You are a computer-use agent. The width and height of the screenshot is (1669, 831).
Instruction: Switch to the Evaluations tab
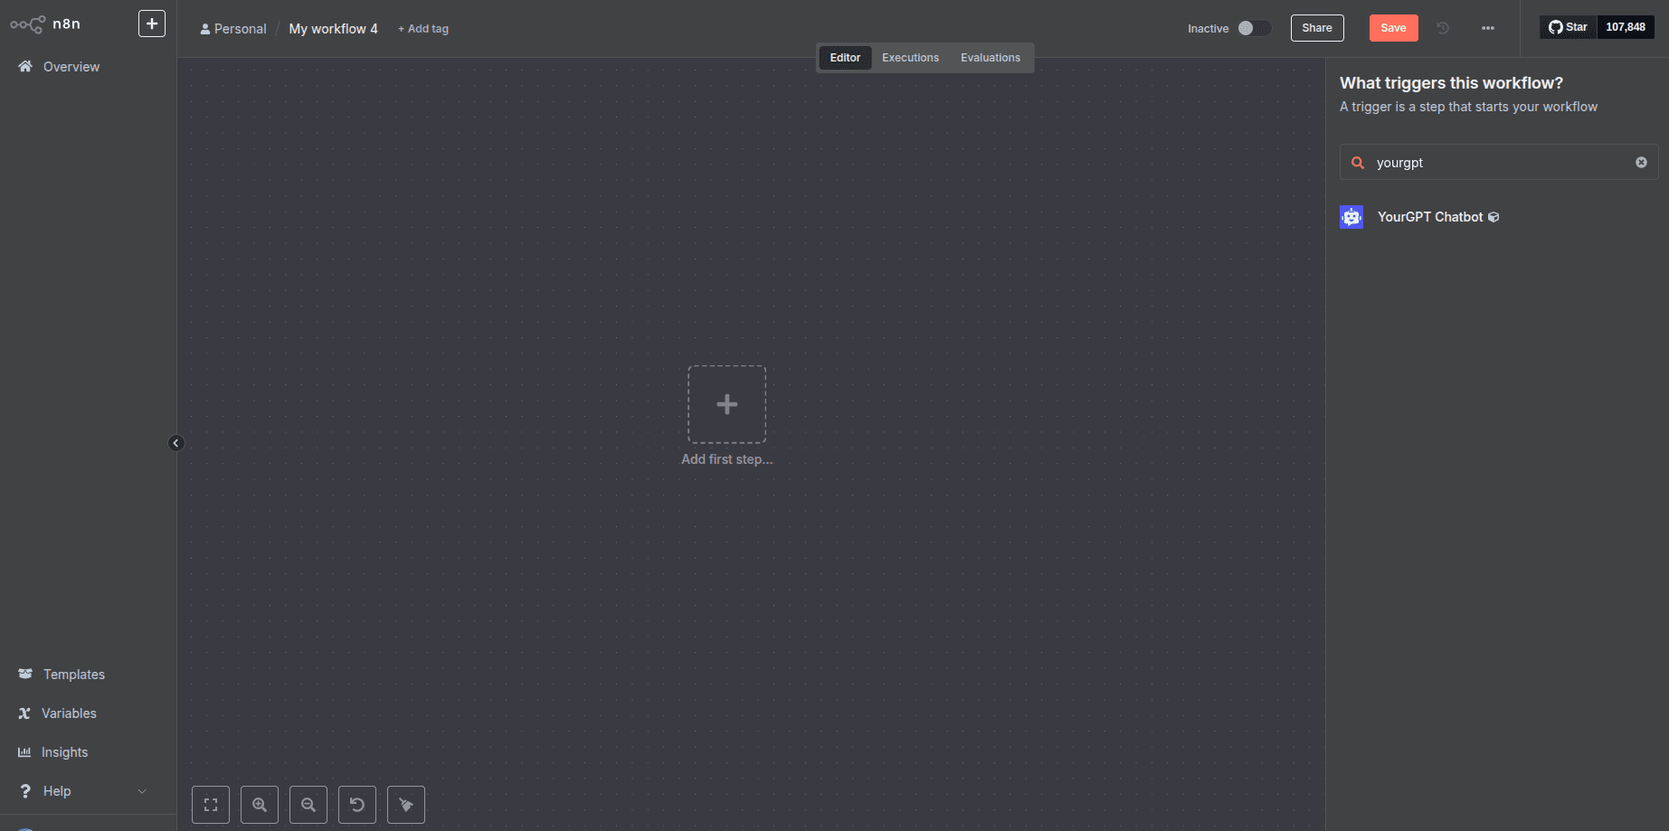click(x=990, y=57)
